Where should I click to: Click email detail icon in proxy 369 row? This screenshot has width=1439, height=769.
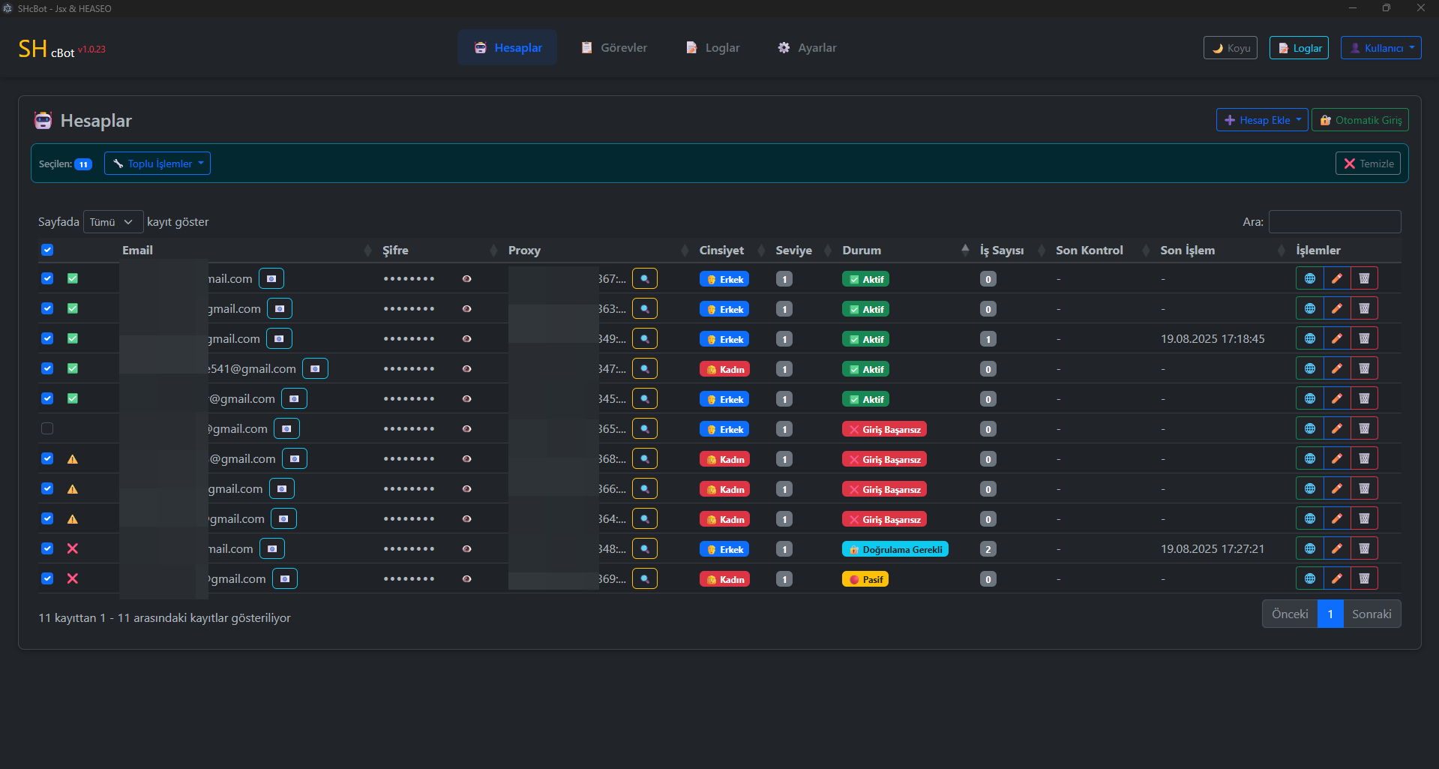(285, 578)
